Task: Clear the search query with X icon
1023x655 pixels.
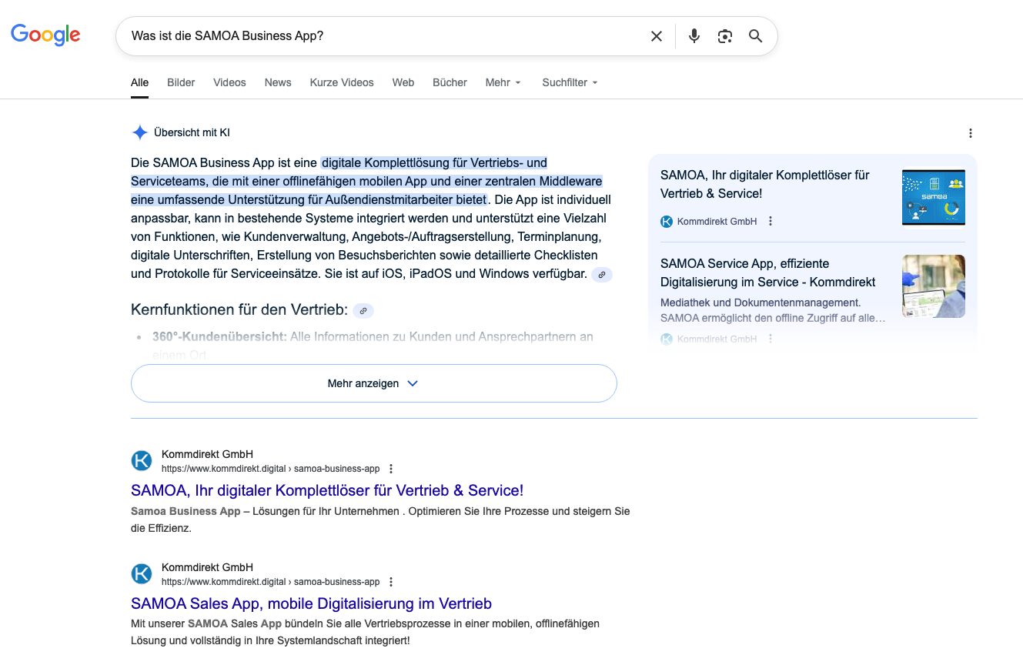Action: pyautogui.click(x=656, y=36)
